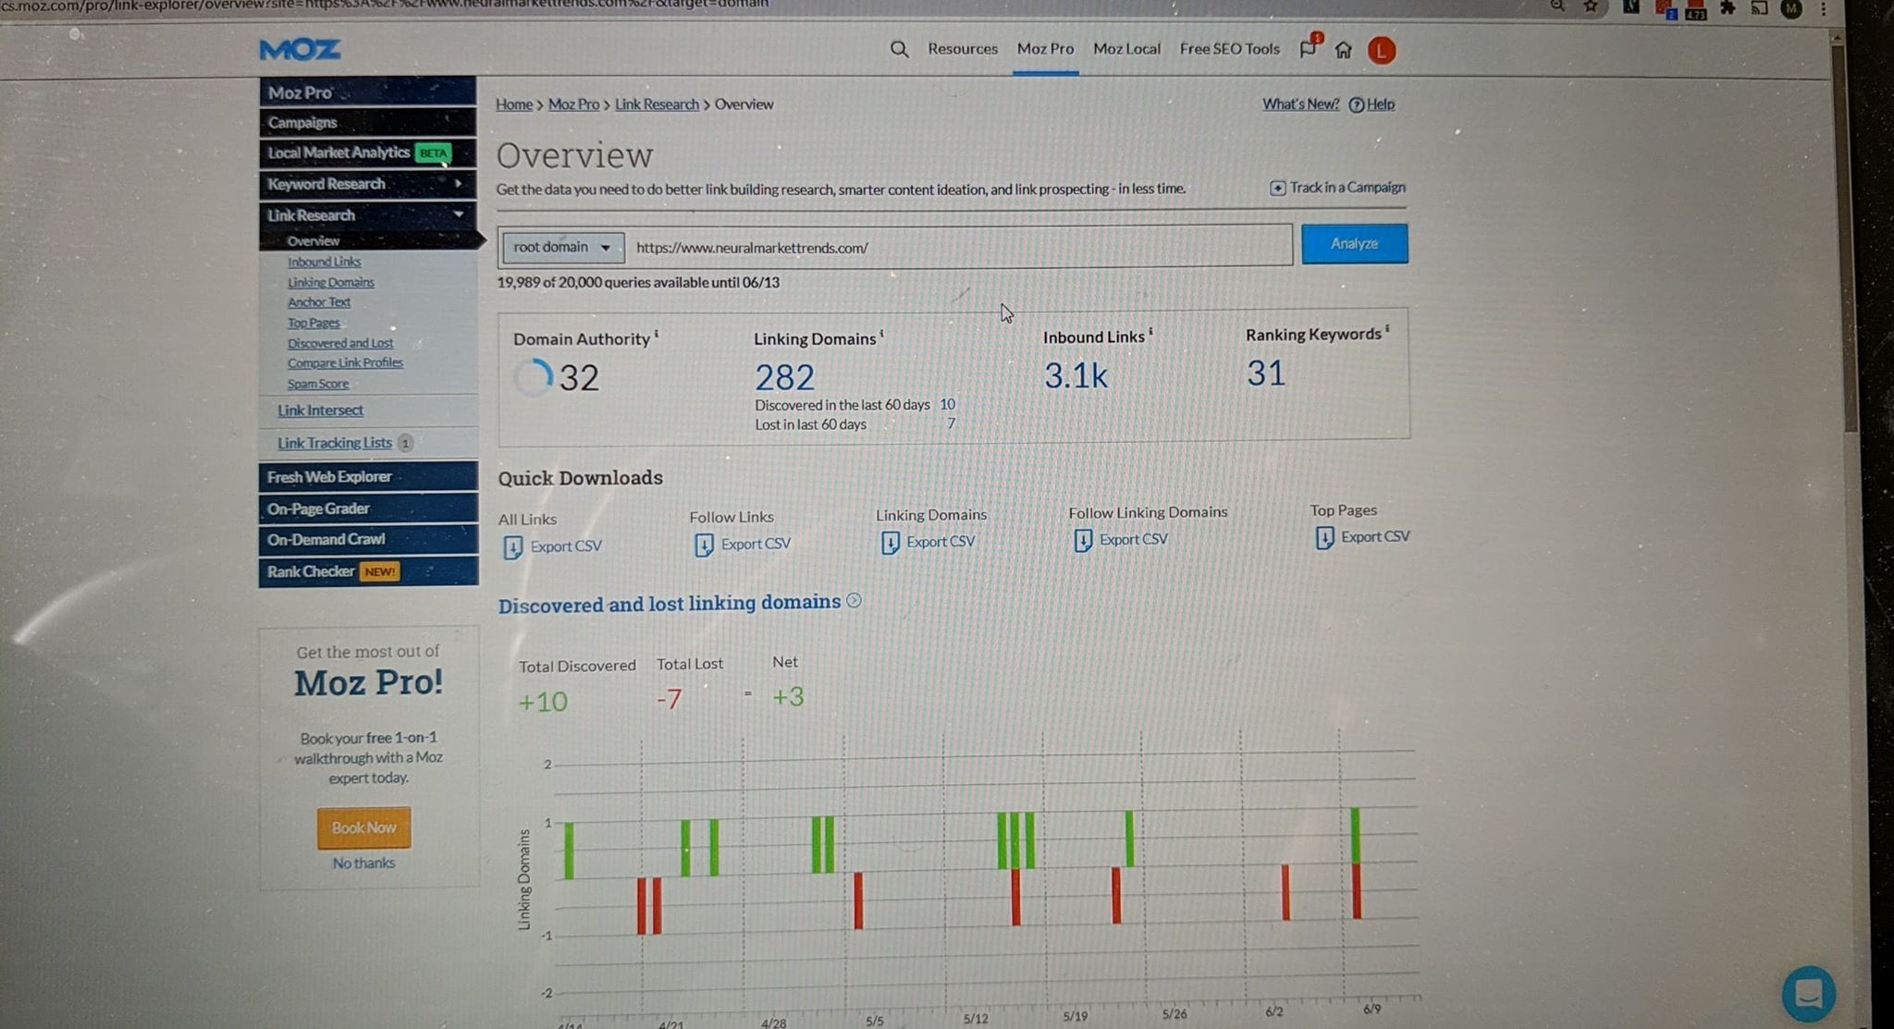Dismiss promo with No thanks
1894x1029 pixels.
coord(363,864)
